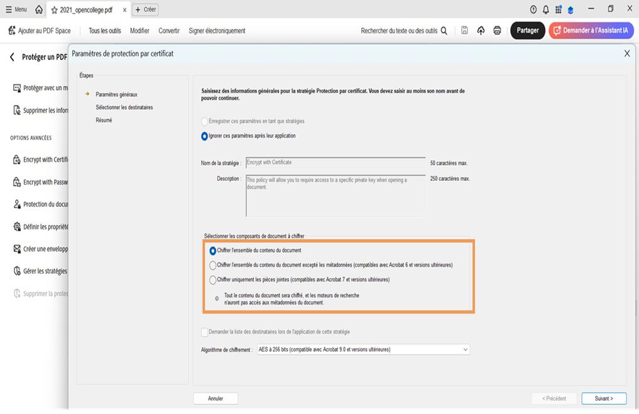Open Signer électroniquement
This screenshot has width=639, height=414.
tap(217, 31)
